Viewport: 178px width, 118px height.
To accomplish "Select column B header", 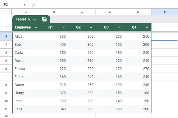I will coord(54,12).
